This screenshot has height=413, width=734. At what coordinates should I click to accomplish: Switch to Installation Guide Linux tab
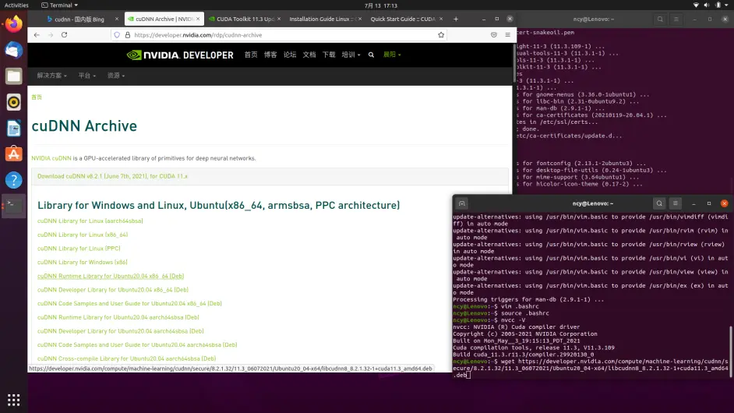point(323,19)
